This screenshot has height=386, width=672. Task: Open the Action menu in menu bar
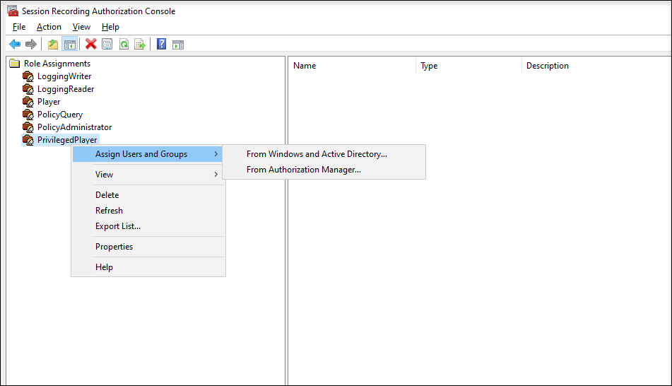pyautogui.click(x=49, y=27)
